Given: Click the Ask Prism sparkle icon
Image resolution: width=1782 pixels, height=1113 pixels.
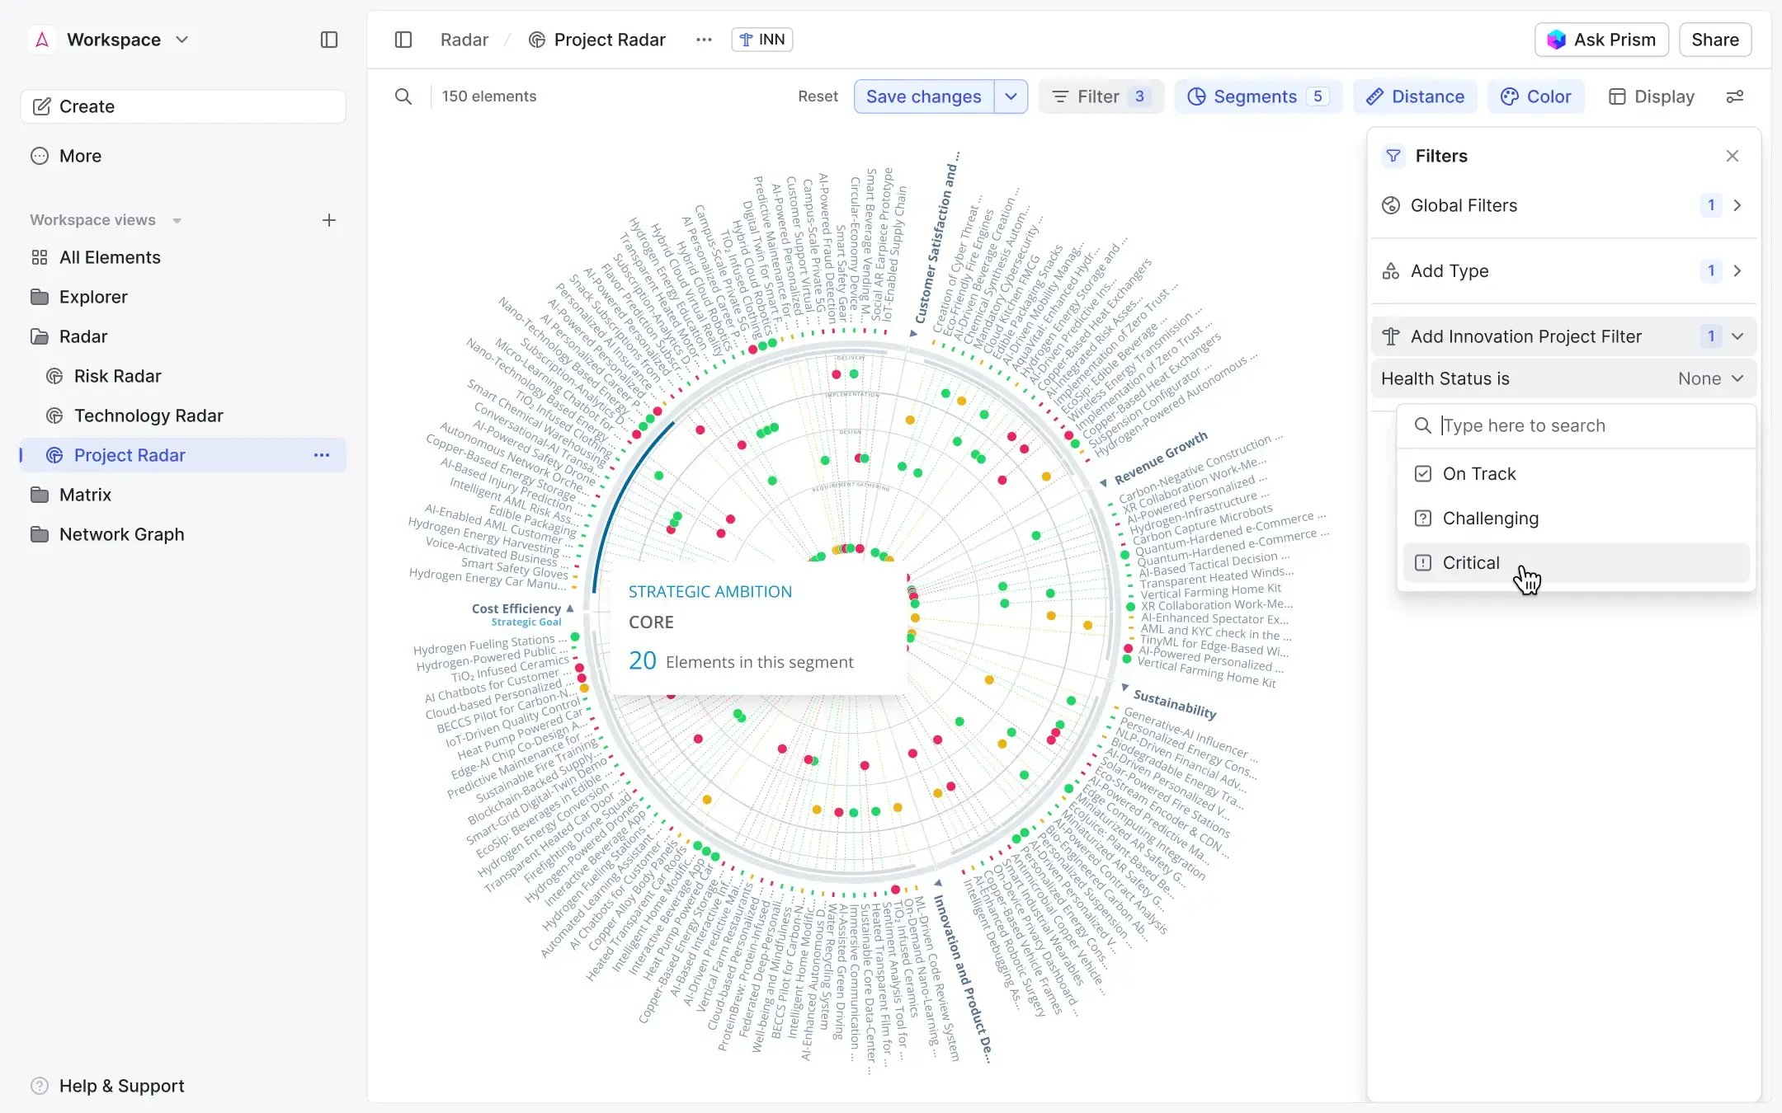Looking at the screenshot, I should tap(1557, 39).
